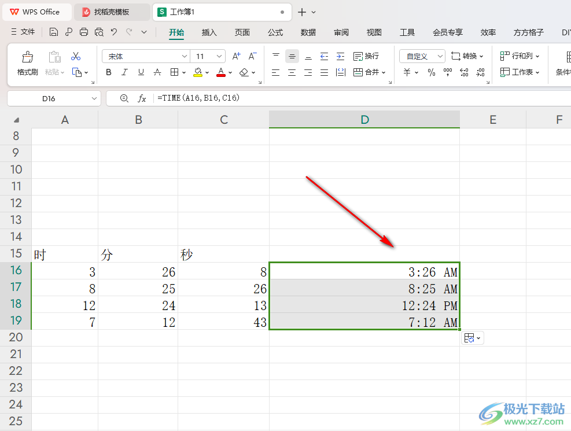Image resolution: width=571 pixels, height=431 pixels.
Task: Apply thousands separator icon
Action: pos(448,72)
